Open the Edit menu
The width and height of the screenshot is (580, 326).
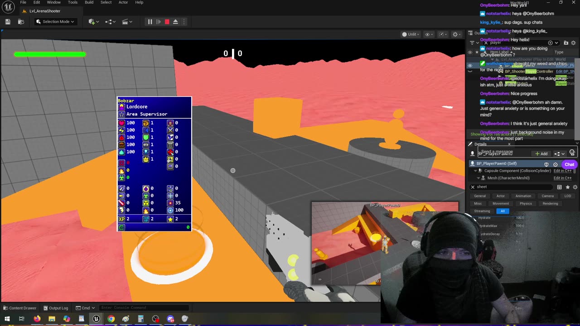coord(37,2)
